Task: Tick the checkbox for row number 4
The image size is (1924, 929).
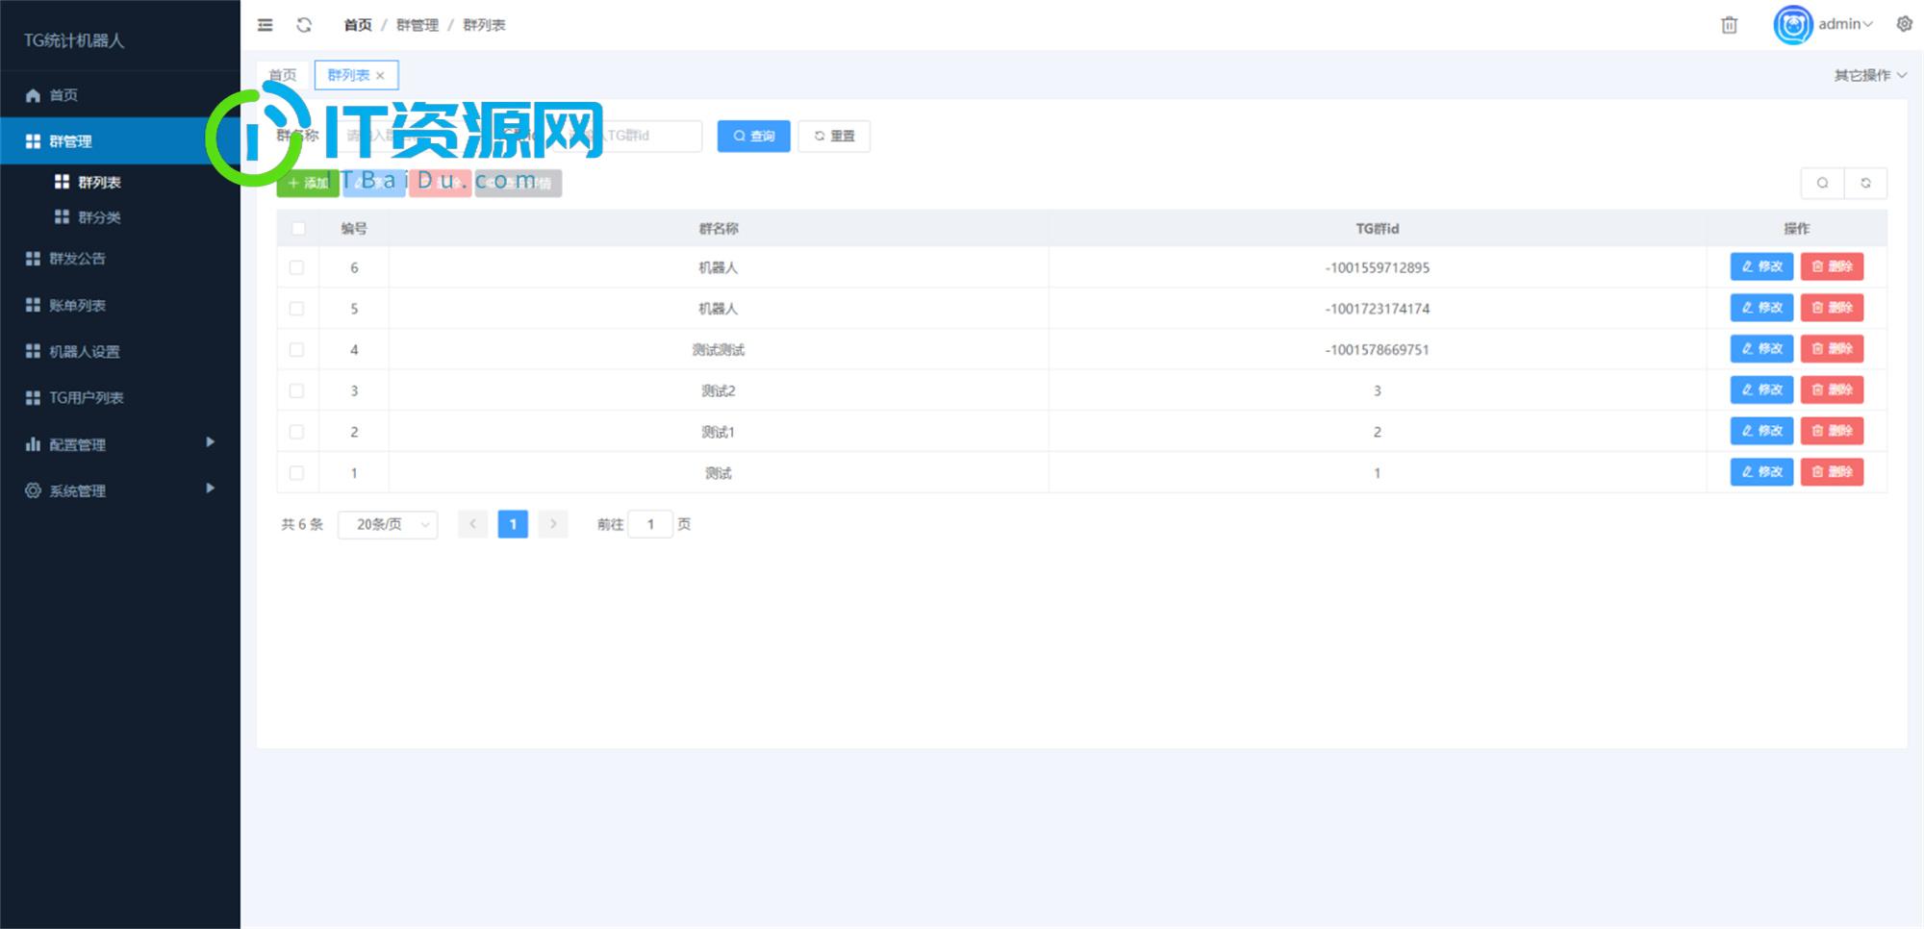Action: tap(296, 350)
